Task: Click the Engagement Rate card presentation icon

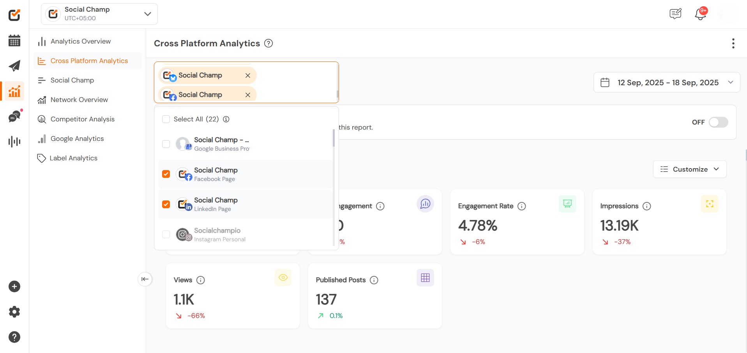Action: [568, 204]
